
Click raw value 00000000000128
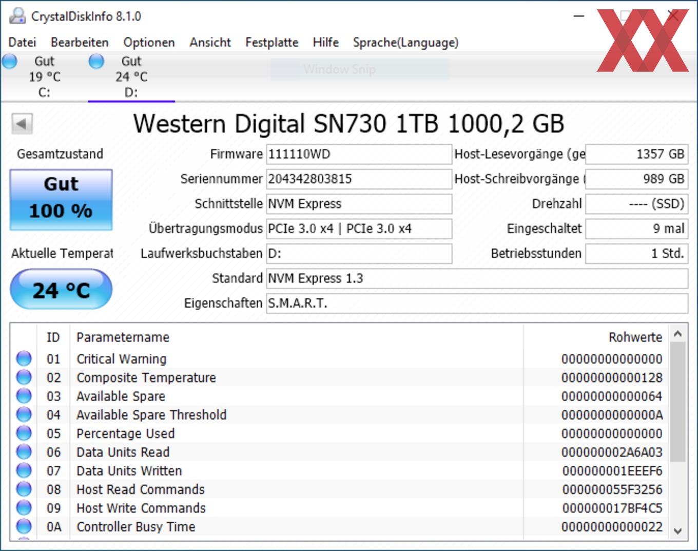tap(612, 377)
